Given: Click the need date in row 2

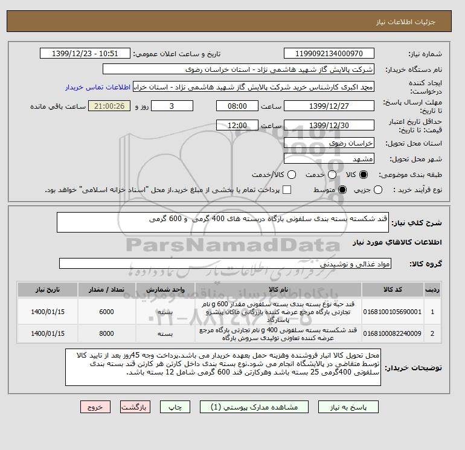Looking at the screenshot, I should pyautogui.click(x=48, y=333).
